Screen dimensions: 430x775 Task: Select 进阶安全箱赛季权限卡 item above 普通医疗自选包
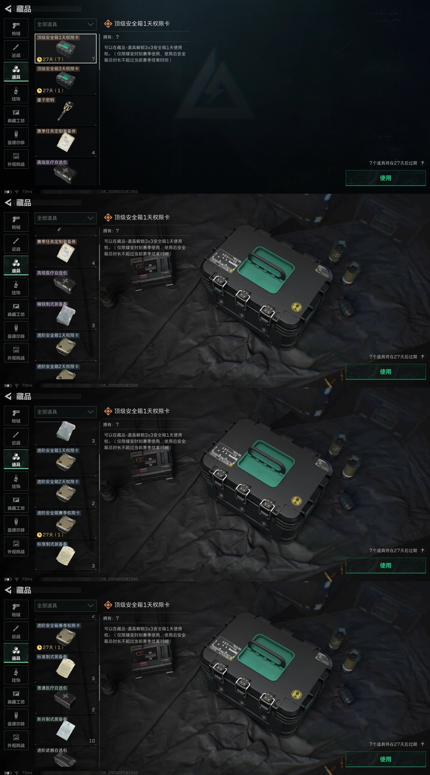[x=66, y=636]
